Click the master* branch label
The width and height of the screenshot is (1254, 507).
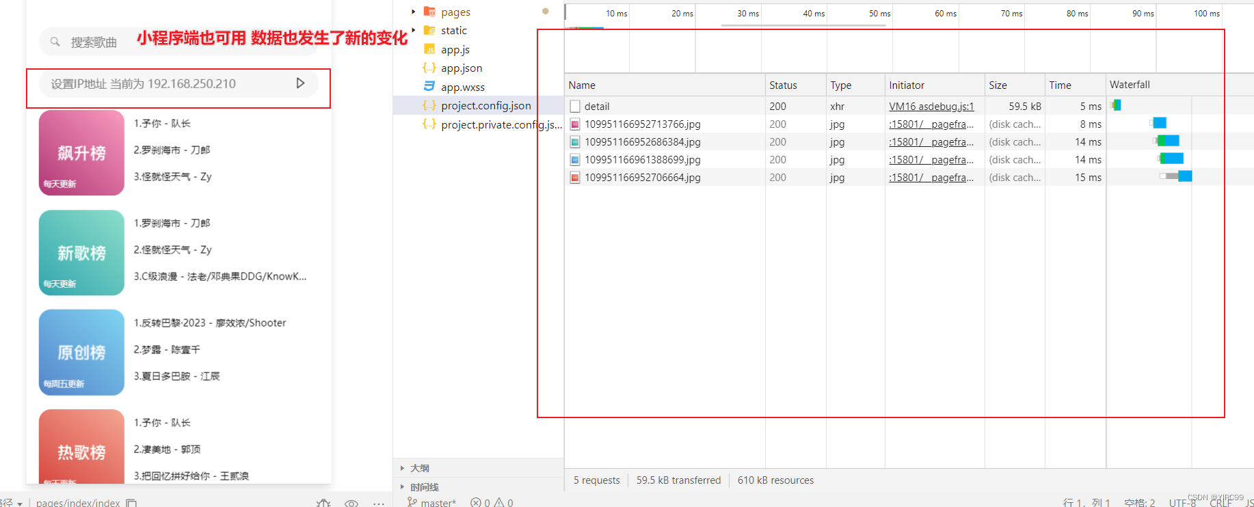(x=438, y=503)
